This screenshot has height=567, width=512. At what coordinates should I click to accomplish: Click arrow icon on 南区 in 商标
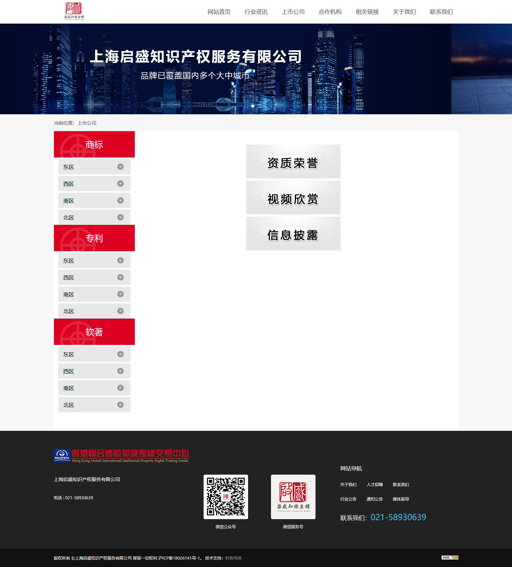coord(120,201)
